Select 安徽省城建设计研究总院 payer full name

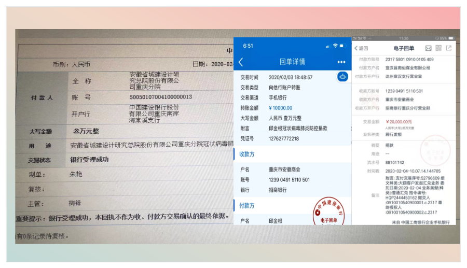pyautogui.click(x=154, y=80)
